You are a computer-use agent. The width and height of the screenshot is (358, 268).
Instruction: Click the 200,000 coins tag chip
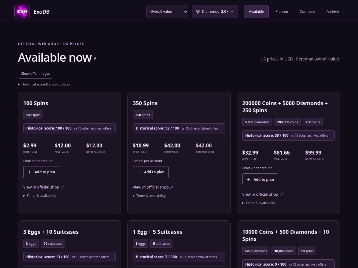288,122
